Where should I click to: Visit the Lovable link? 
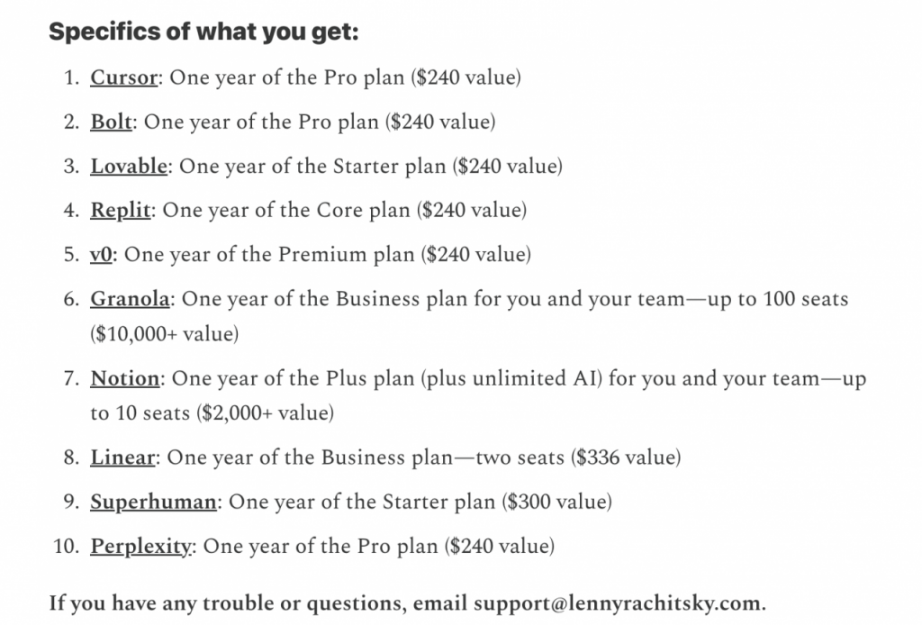tap(128, 166)
